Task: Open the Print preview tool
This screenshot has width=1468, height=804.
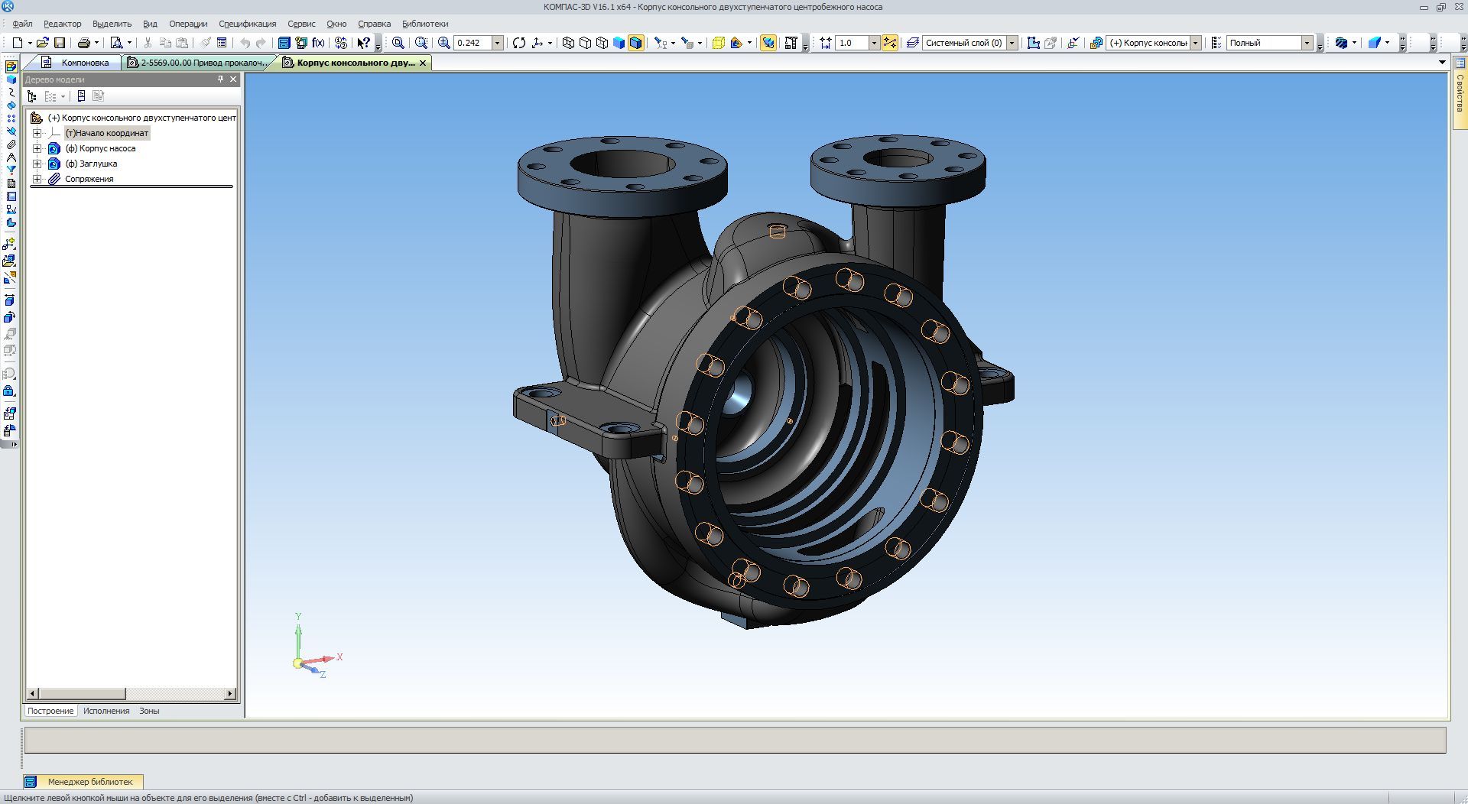Action: point(116,43)
